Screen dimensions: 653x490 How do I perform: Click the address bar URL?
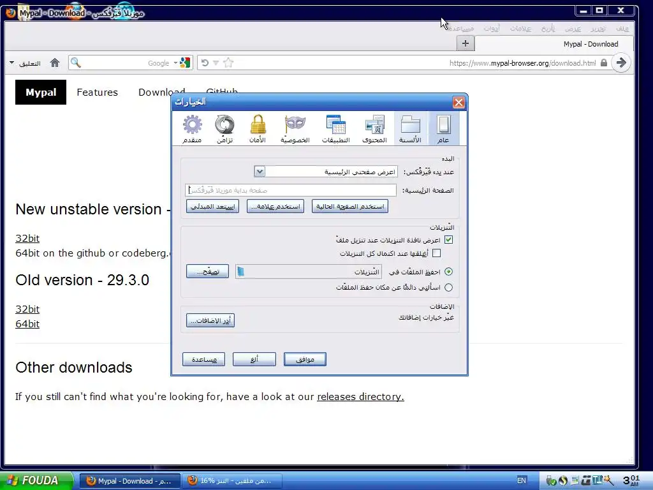[x=522, y=63]
